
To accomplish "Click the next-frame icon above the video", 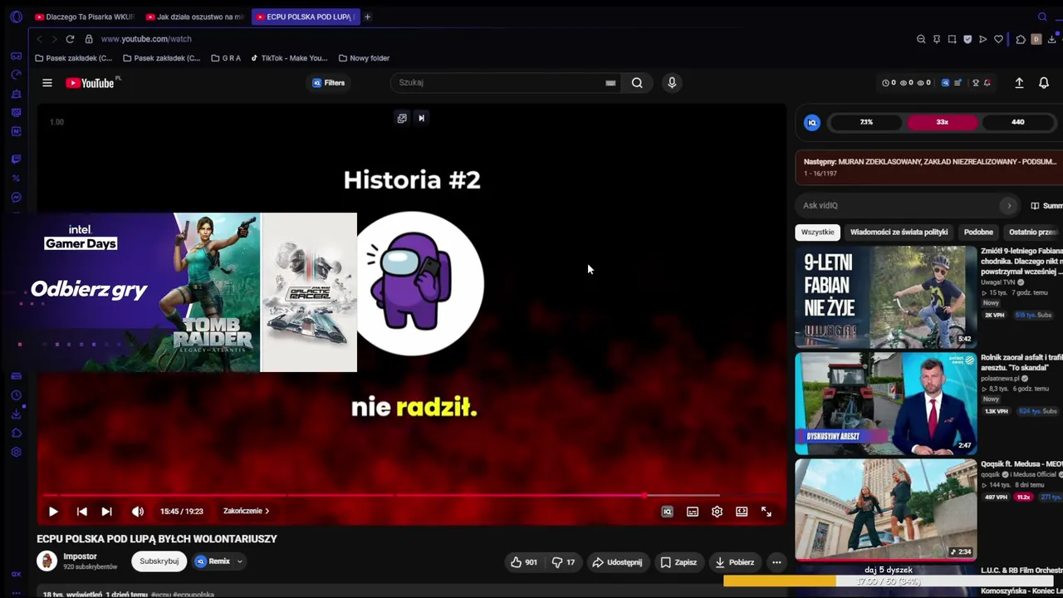I will coord(421,118).
